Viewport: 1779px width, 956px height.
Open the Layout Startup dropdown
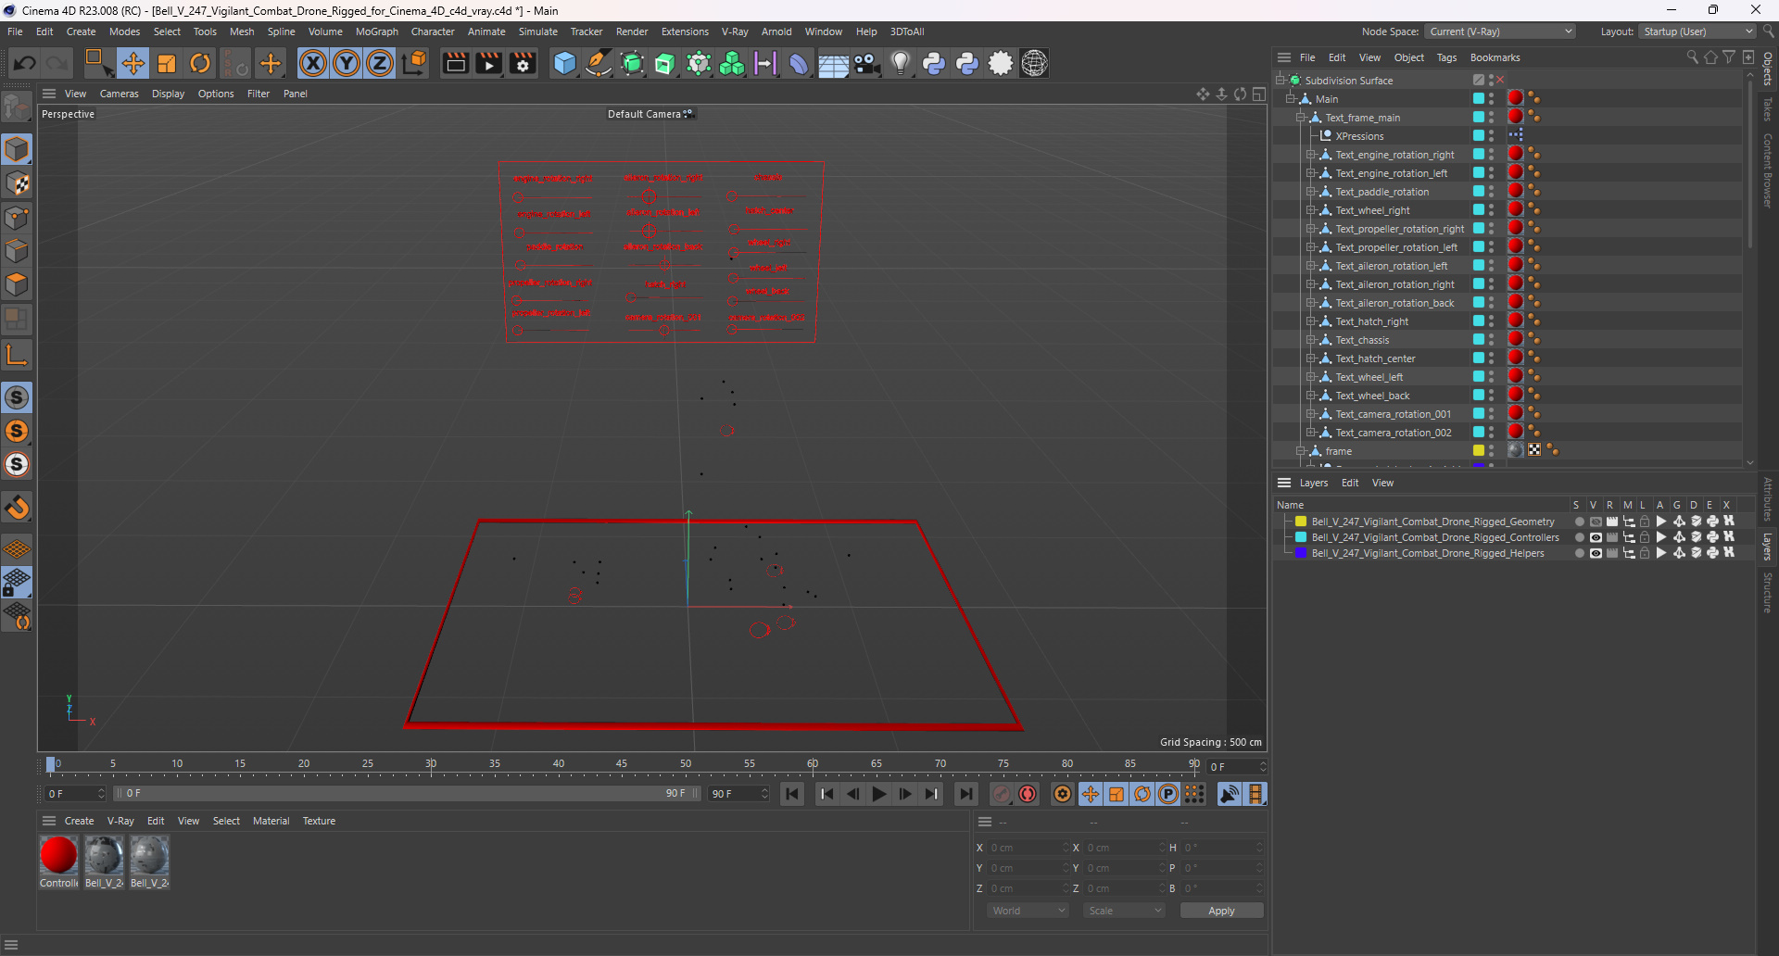pyautogui.click(x=1697, y=31)
